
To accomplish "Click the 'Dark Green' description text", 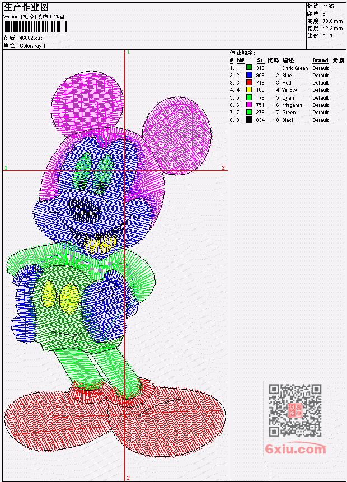I will click(295, 68).
